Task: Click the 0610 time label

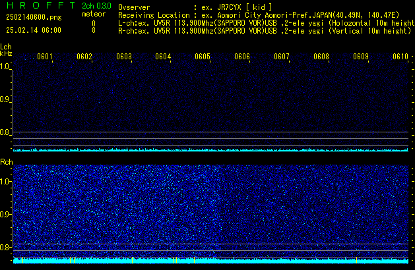Action: pos(400,57)
